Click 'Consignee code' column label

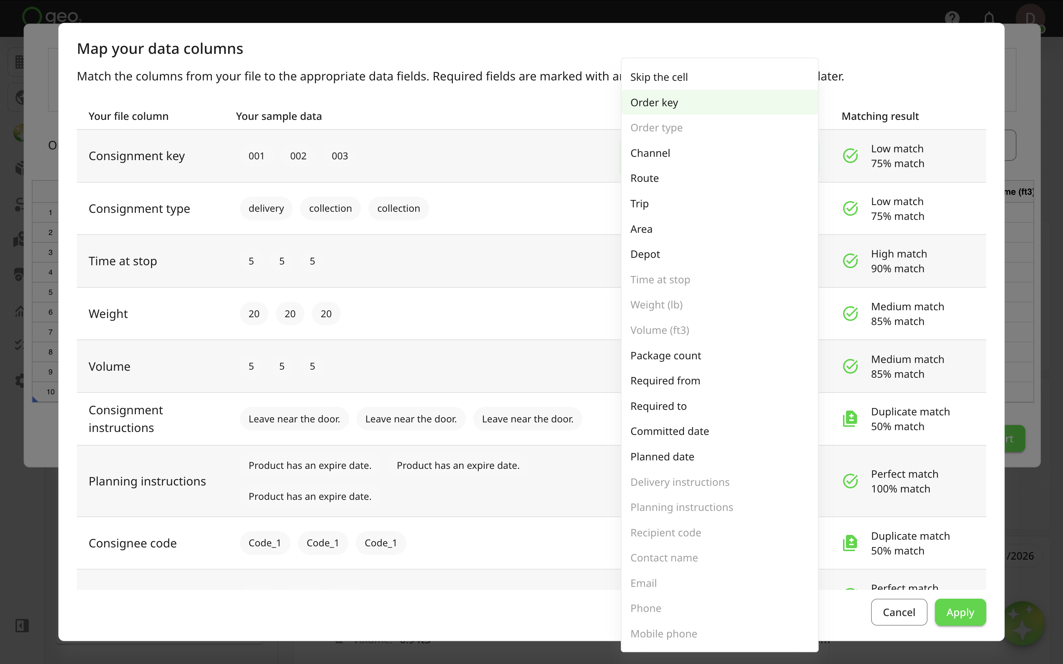(133, 543)
